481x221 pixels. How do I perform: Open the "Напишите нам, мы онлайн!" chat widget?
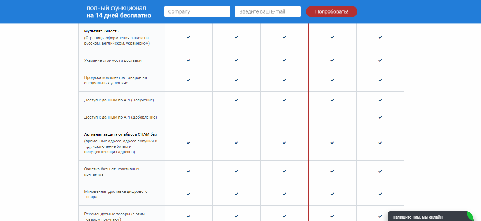[418, 217]
